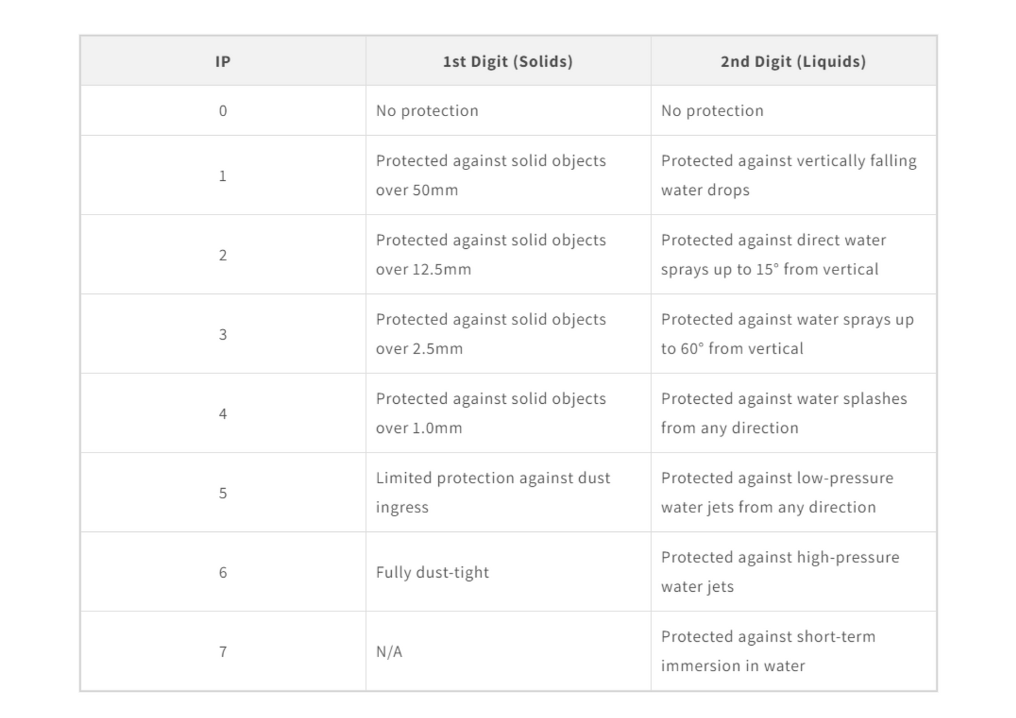Click 'Limited protection against dust ingress' cell
Image resolution: width=1016 pixels, height=718 pixels.
click(x=492, y=493)
